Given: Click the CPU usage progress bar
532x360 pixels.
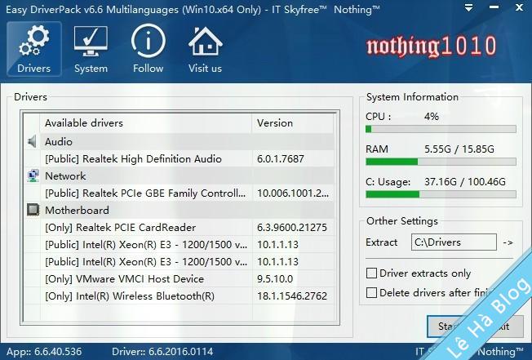Looking at the screenshot, I should [x=441, y=129].
